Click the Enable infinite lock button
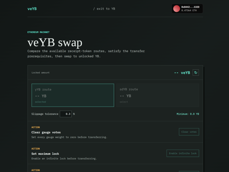The width and height of the screenshot is (229, 172). click(183, 153)
